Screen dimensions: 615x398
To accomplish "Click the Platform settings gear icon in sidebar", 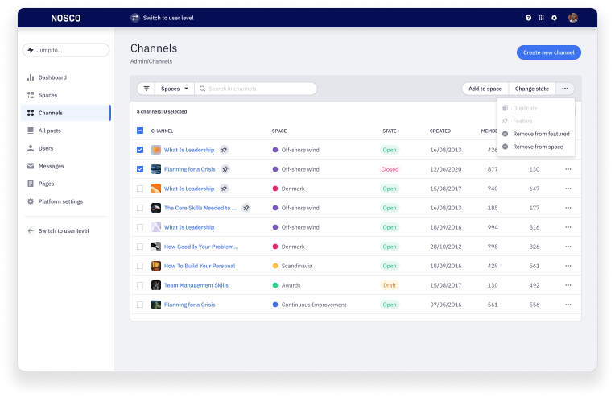I will 31,201.
